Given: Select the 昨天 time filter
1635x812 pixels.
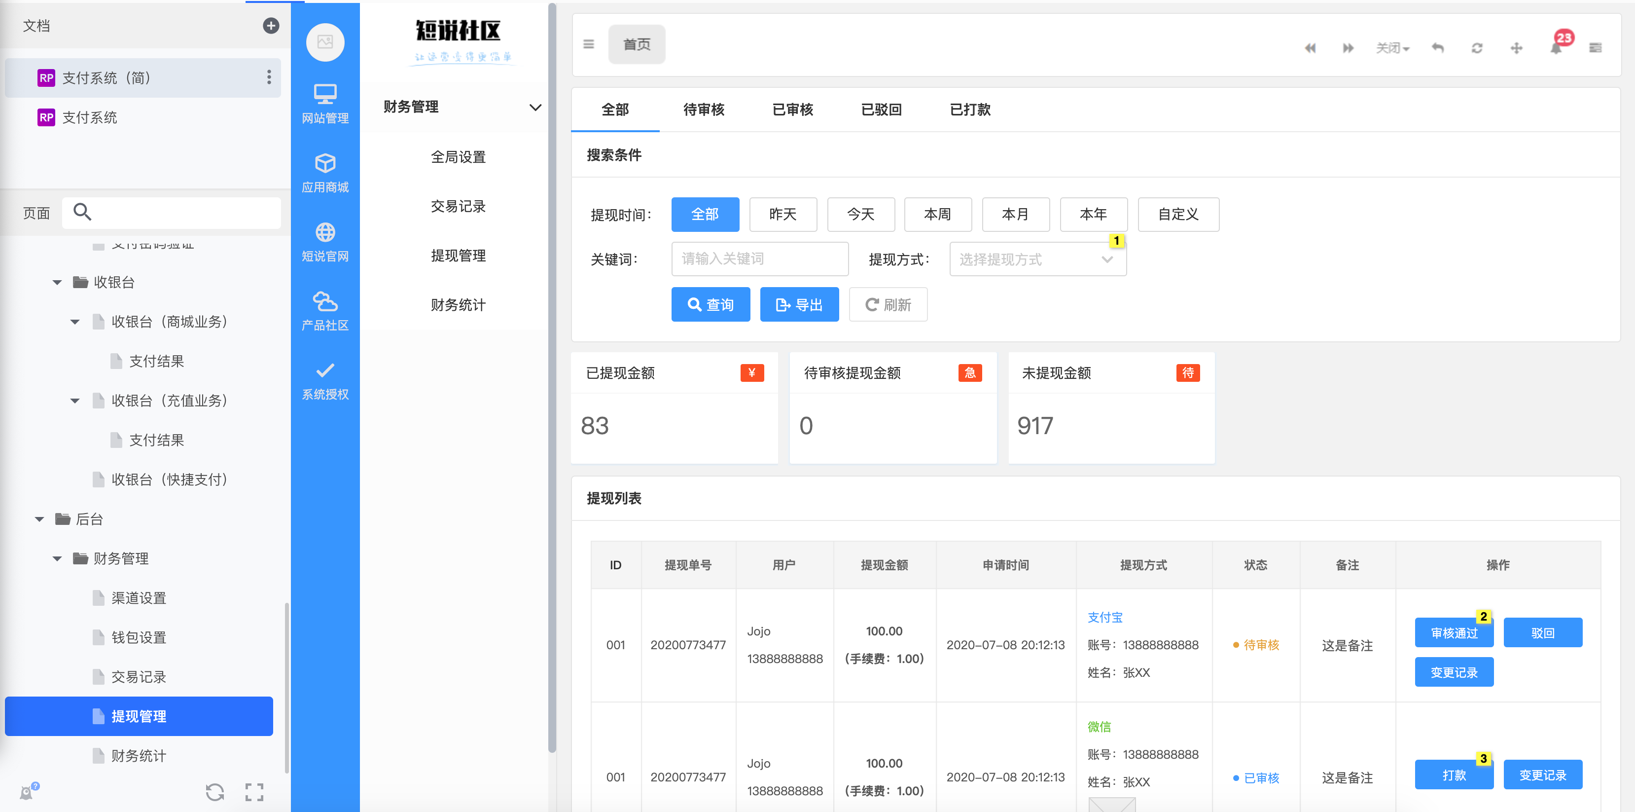Looking at the screenshot, I should click(x=783, y=214).
